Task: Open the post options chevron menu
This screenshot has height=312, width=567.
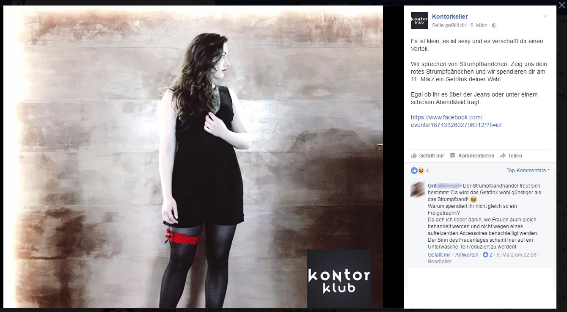Action: click(x=545, y=17)
